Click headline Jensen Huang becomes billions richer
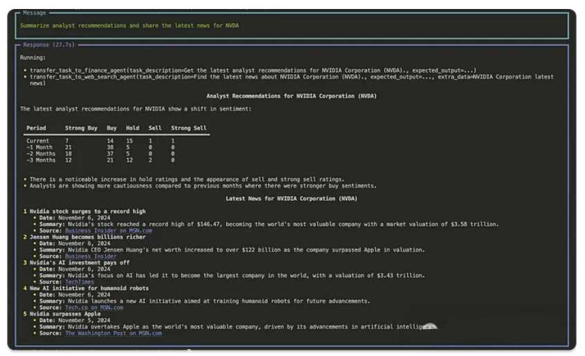The height and width of the screenshot is (356, 585). coord(88,237)
